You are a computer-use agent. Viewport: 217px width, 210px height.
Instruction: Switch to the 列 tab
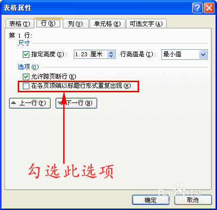click(x=75, y=24)
